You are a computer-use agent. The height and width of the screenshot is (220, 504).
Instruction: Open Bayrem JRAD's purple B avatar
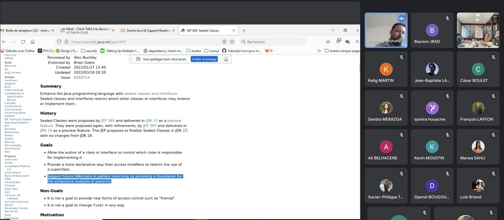432,30
